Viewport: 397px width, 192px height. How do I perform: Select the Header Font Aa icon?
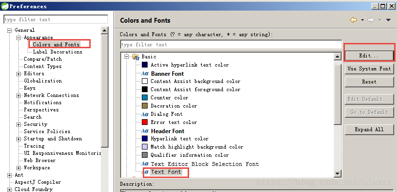tap(145, 131)
